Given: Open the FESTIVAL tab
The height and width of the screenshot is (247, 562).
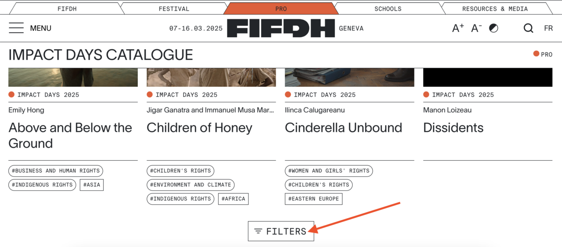Looking at the screenshot, I should coord(174,9).
